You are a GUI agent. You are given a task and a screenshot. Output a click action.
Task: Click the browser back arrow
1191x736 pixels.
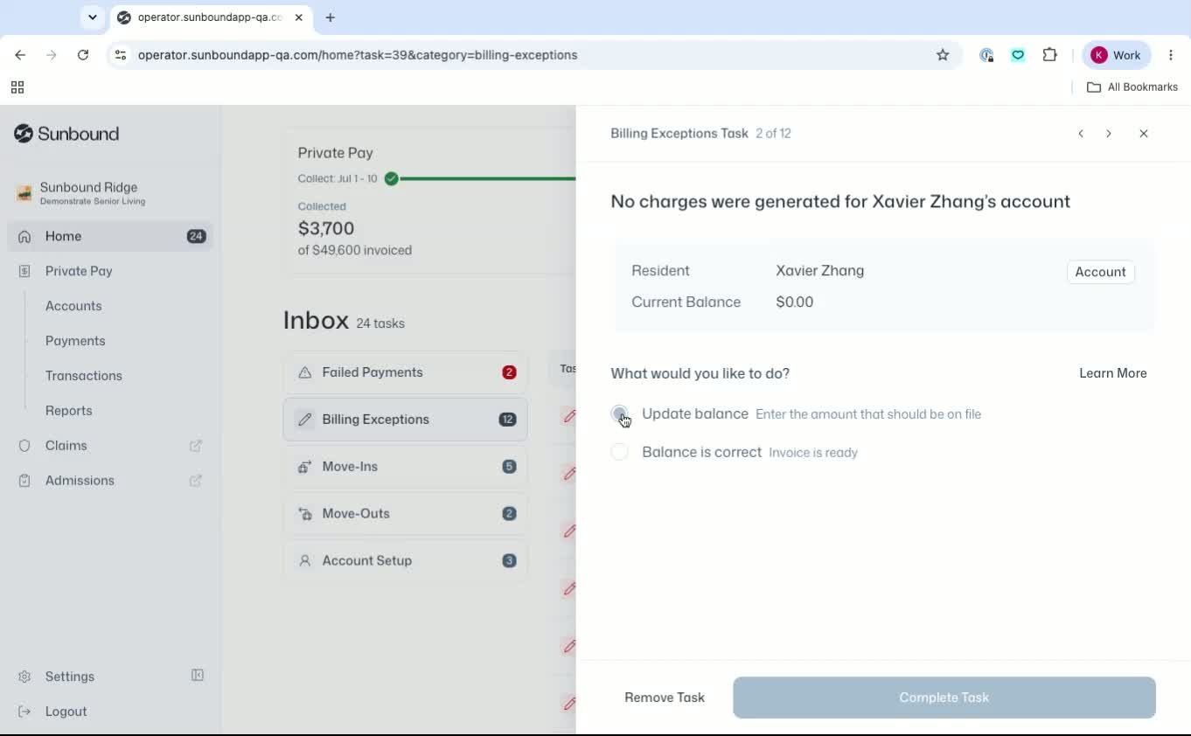click(20, 55)
